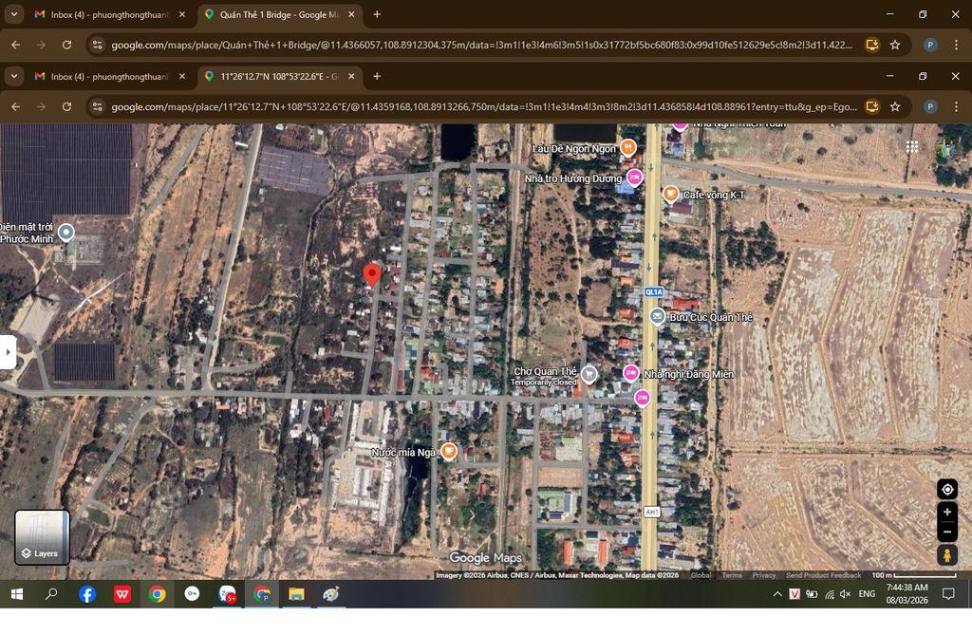Viewport: 972px width, 636px height.
Task: Toggle the muted volume icon in system tray
Action: [846, 594]
